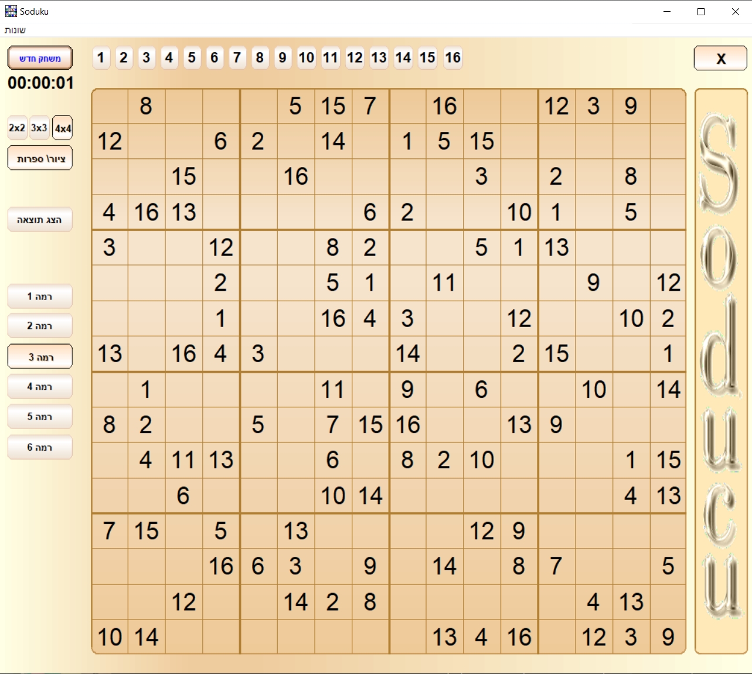Pick number 16 from the number selector row
Viewport: 752px width, 674px height.
453,57
